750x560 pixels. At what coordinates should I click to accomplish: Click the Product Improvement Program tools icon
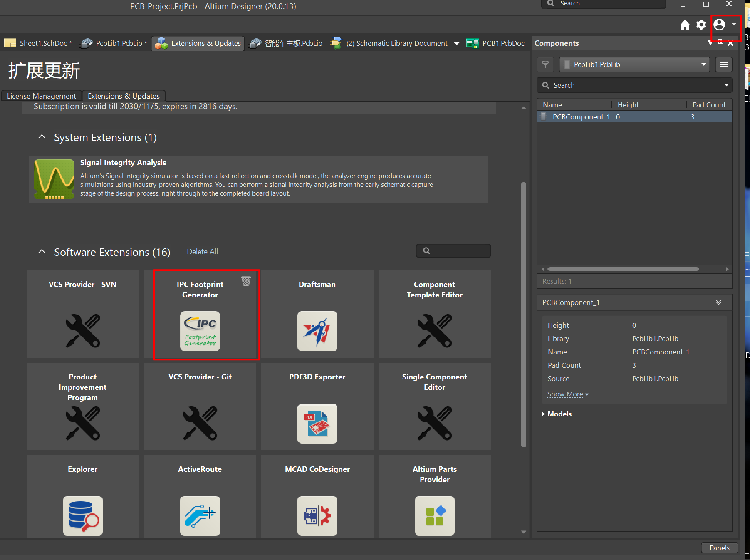click(x=83, y=423)
